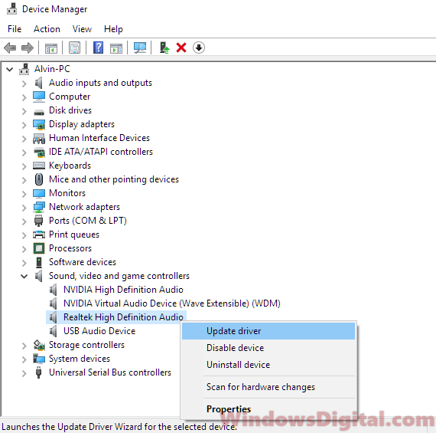Viewport: 436px width, 433px height.
Task: Select the Ports (COM & LPT) label
Action: (88, 221)
